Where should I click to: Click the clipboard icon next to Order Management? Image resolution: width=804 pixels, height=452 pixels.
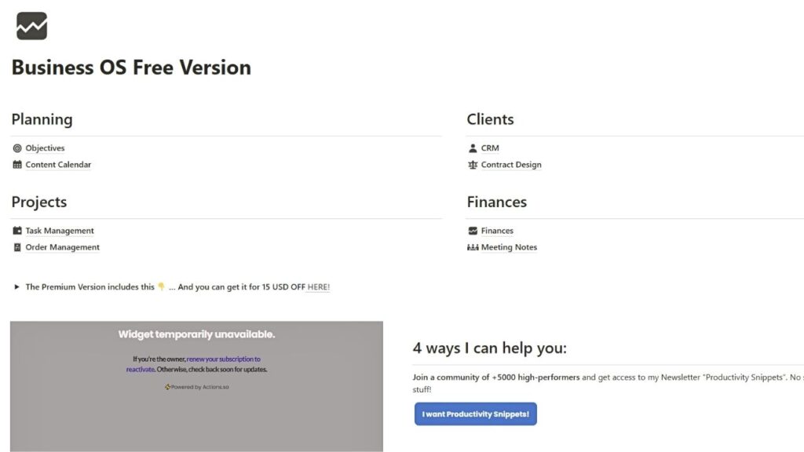tap(16, 246)
